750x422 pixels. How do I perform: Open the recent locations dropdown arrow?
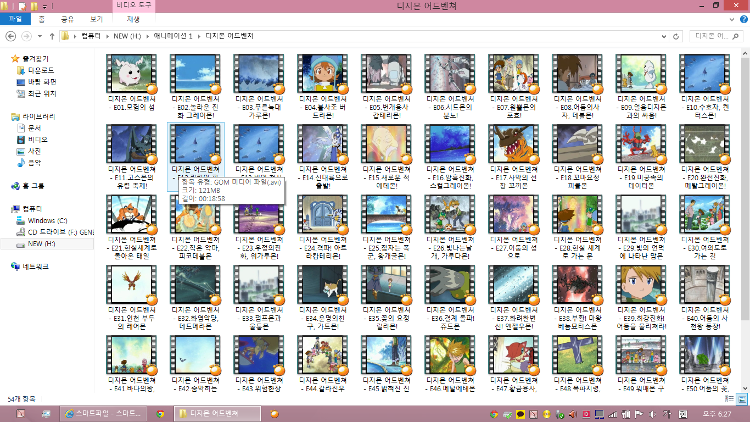40,36
